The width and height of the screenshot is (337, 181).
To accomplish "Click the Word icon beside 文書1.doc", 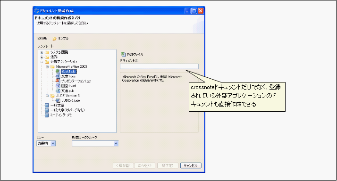I will click(58, 76).
